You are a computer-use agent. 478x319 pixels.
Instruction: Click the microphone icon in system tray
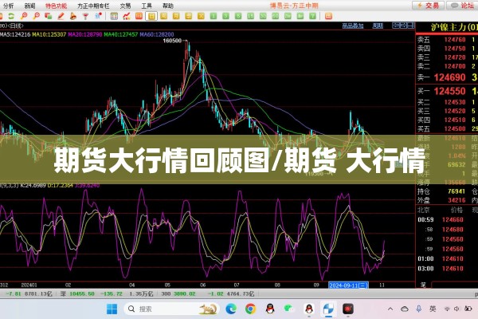click(x=418, y=309)
